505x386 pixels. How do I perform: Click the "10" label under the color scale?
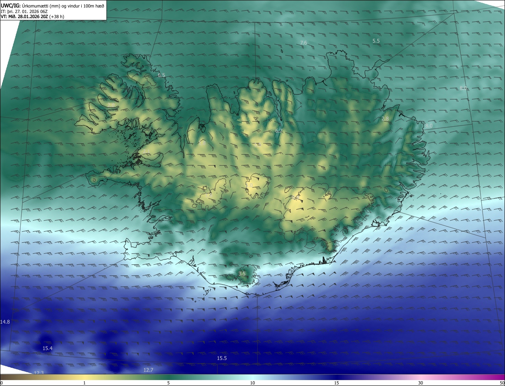click(x=252, y=383)
